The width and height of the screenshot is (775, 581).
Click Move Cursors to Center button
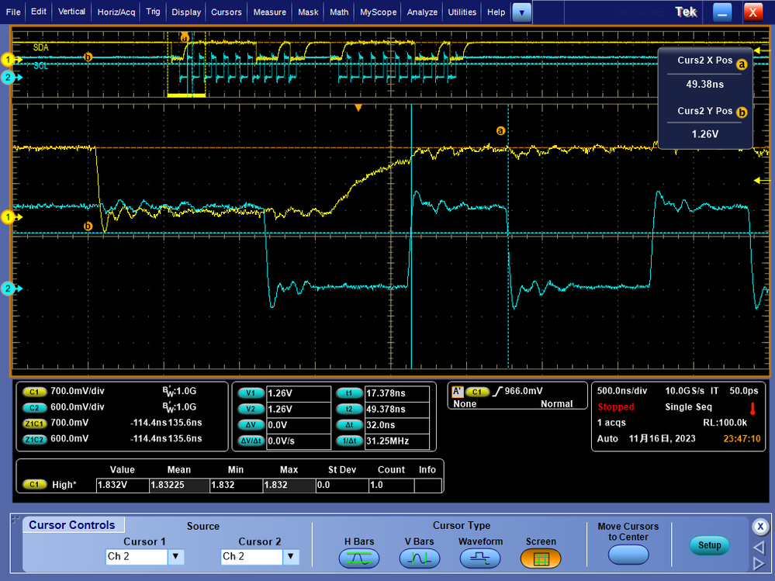[628, 555]
